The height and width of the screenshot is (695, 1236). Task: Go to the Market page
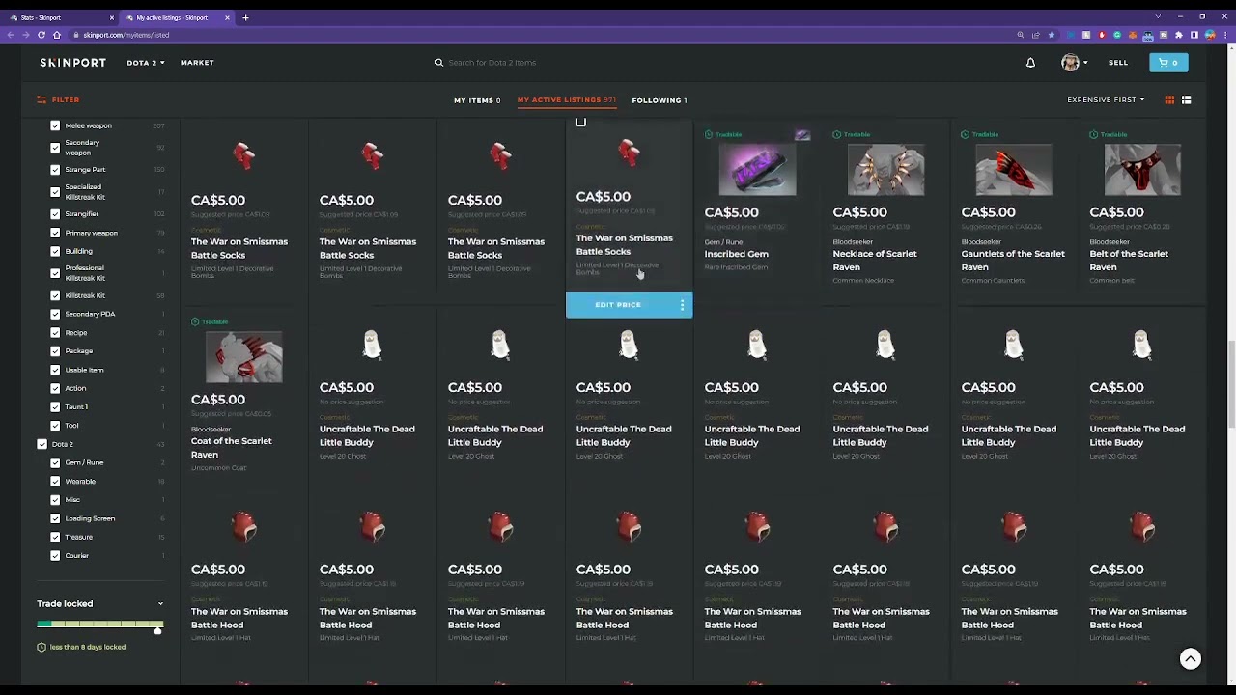click(x=197, y=63)
